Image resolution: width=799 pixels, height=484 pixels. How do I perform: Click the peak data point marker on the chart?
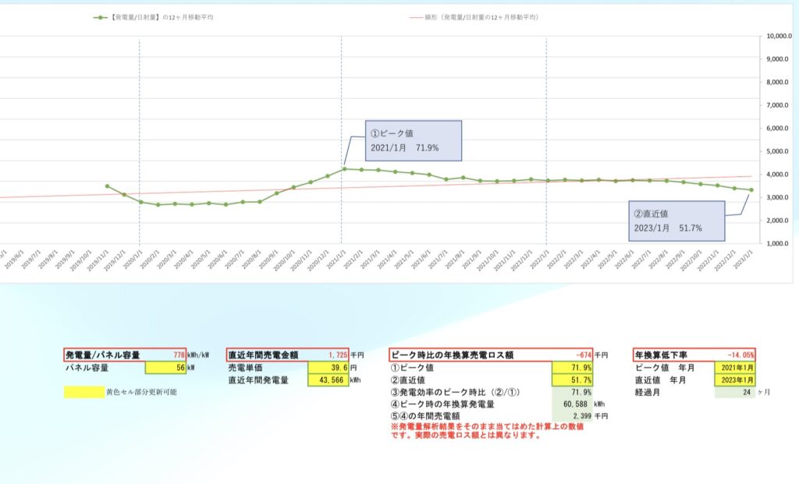click(x=346, y=168)
